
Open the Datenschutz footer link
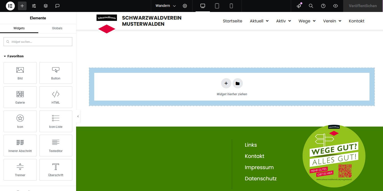[x=261, y=179]
